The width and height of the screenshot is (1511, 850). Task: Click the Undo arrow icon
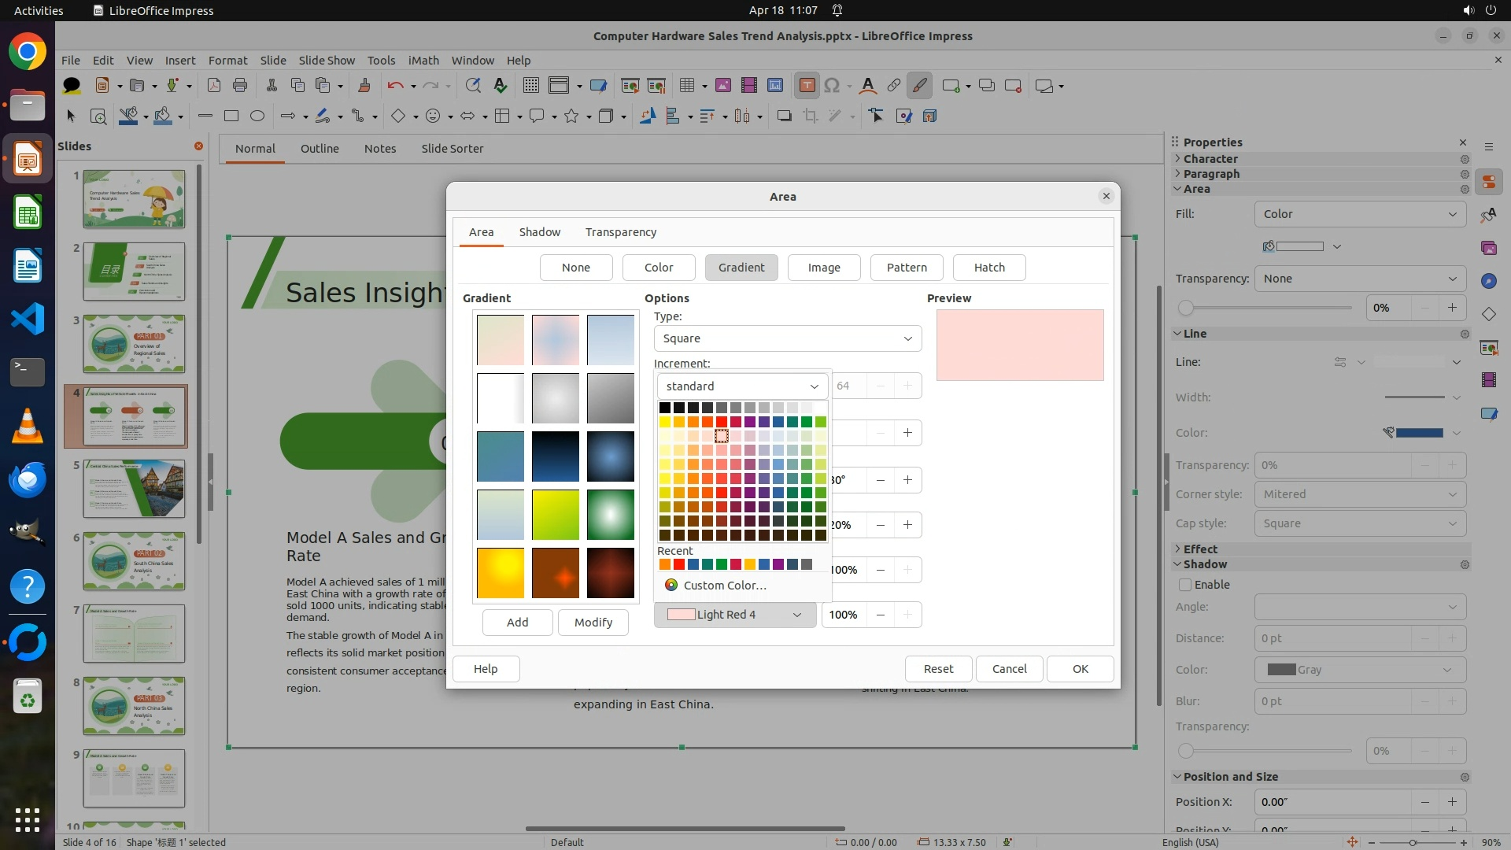tap(395, 86)
